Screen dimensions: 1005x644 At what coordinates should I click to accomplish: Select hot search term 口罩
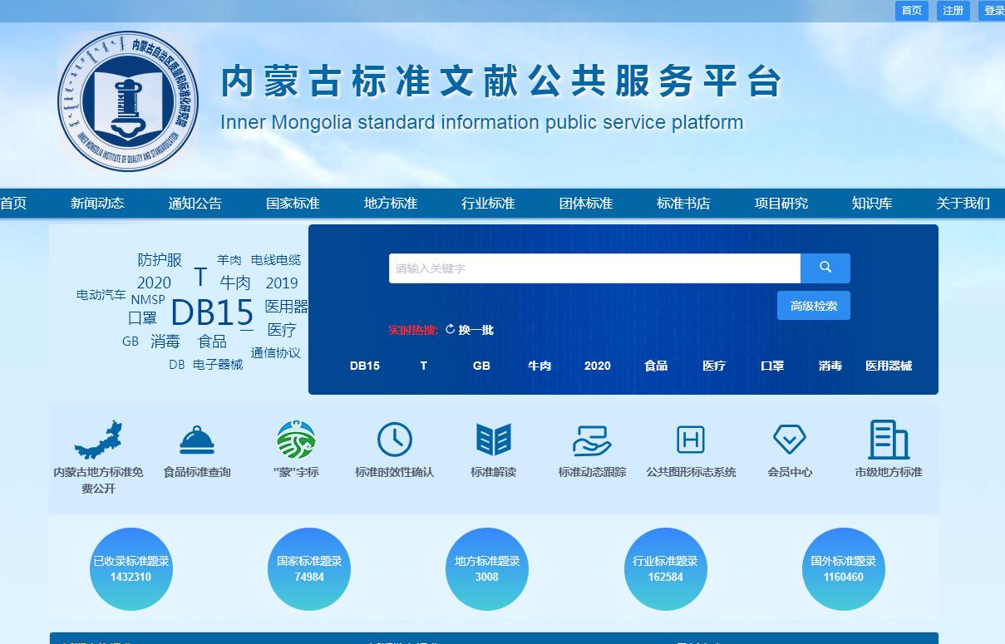[772, 366]
